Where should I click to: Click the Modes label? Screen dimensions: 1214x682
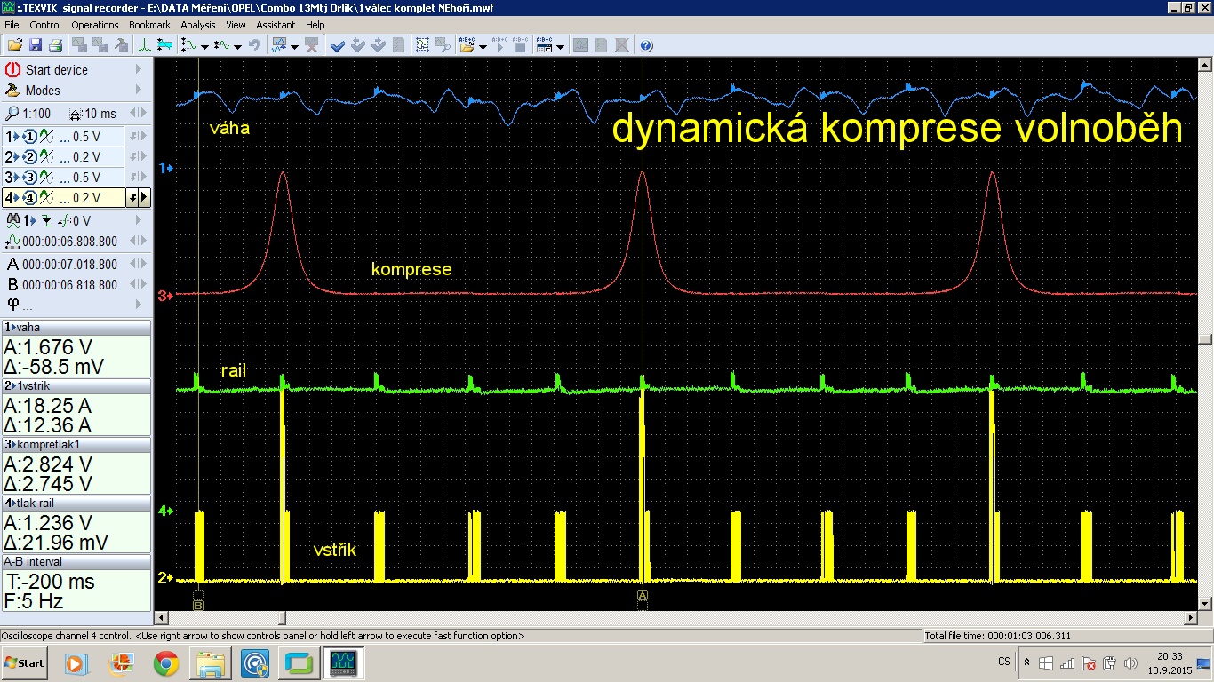[x=43, y=91]
